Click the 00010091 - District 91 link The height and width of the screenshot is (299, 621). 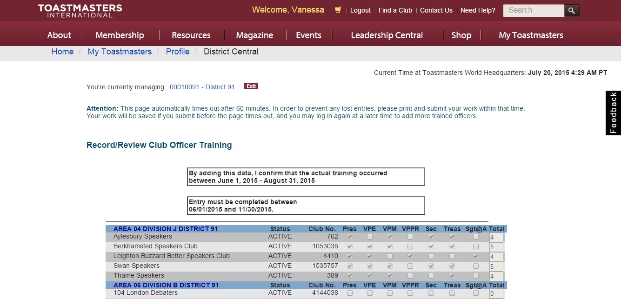click(x=202, y=87)
